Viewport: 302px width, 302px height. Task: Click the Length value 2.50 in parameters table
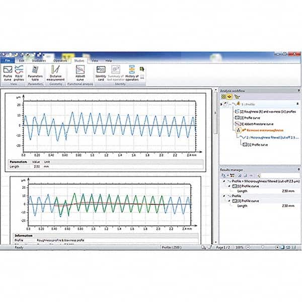click(37, 167)
